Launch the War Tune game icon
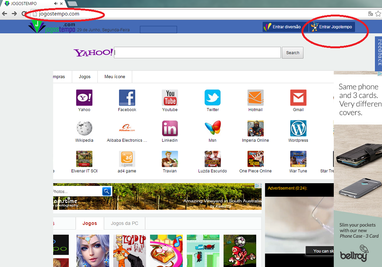The image size is (382, 267). tap(298, 159)
